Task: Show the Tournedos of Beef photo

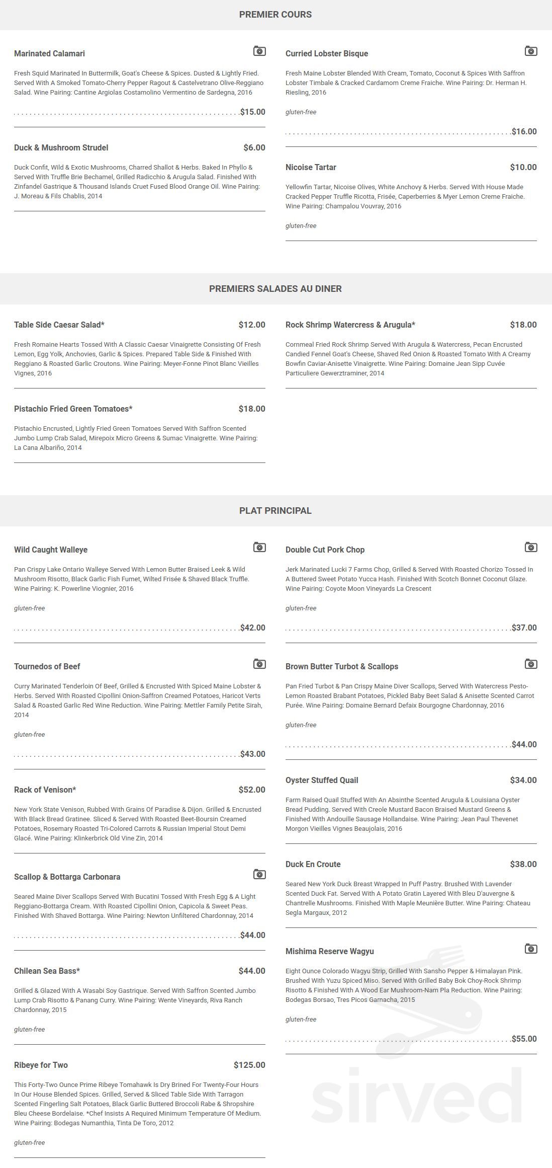Action: 259,664
